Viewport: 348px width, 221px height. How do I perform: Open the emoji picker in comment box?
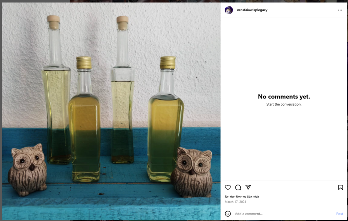click(228, 214)
